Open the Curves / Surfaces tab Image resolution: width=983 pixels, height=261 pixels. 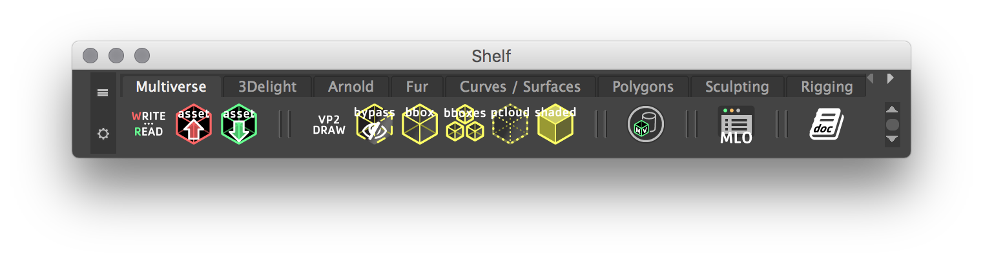tap(520, 87)
